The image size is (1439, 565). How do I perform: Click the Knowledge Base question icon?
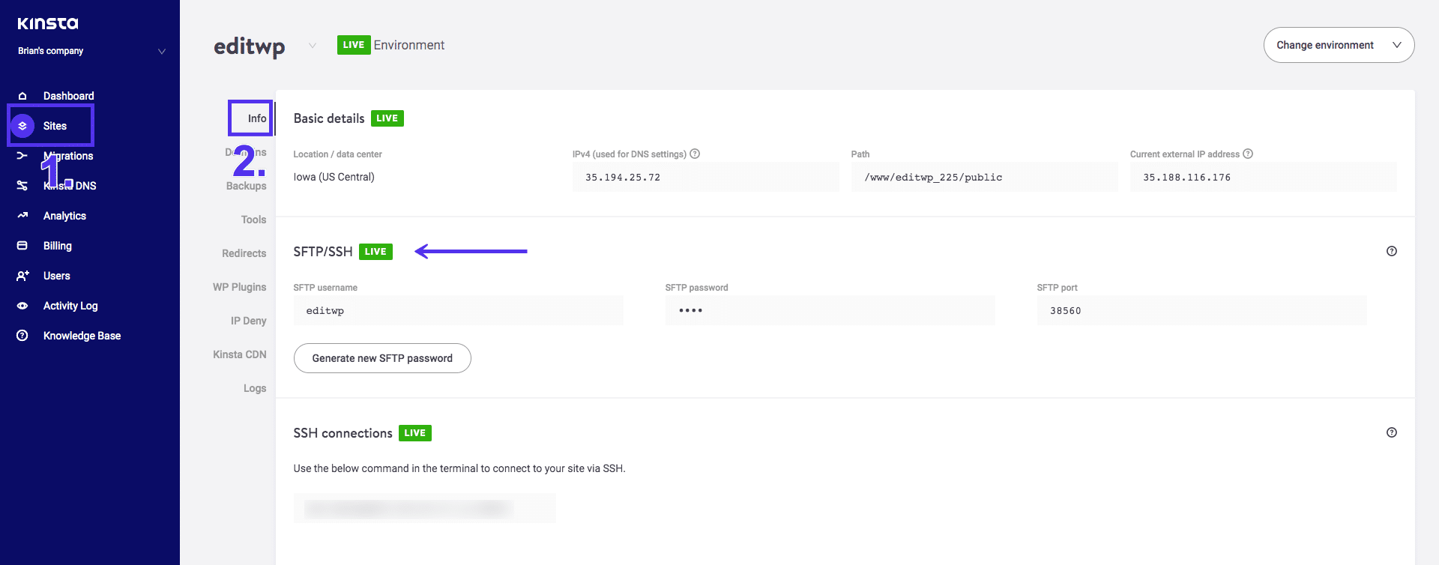[22, 336]
